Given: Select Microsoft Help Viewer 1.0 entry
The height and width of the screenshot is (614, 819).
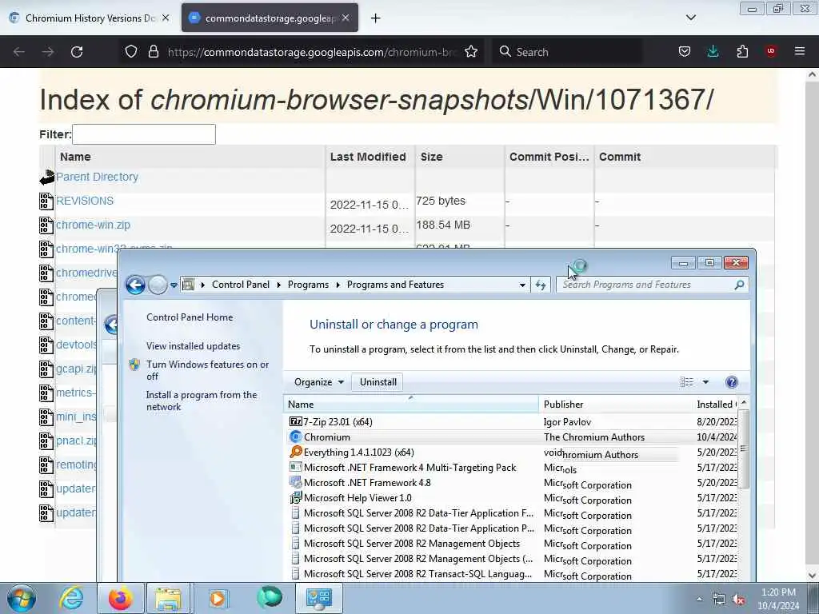Looking at the screenshot, I should 358,497.
